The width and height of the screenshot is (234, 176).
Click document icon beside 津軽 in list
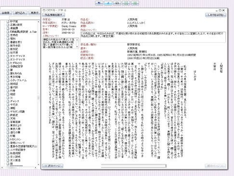click(x=8, y=108)
